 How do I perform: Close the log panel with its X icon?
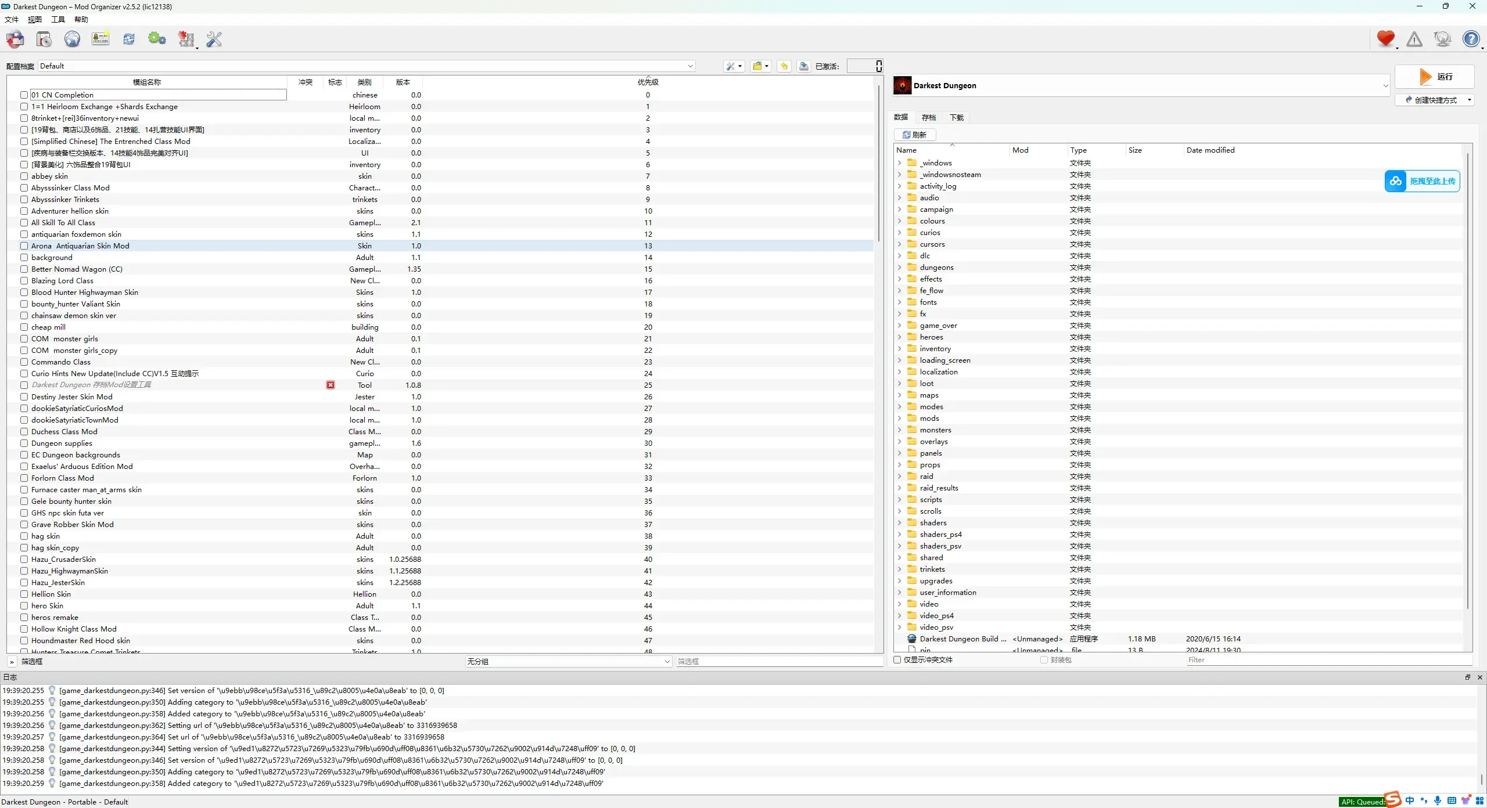1479,677
